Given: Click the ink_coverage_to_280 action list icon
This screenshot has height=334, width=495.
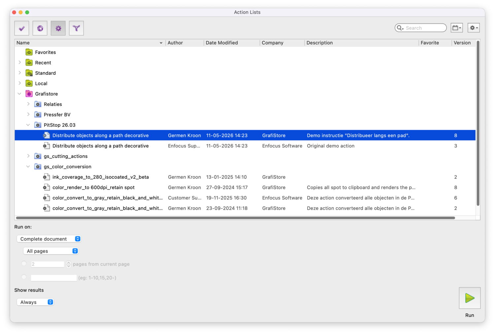Looking at the screenshot, I should click(x=47, y=177).
